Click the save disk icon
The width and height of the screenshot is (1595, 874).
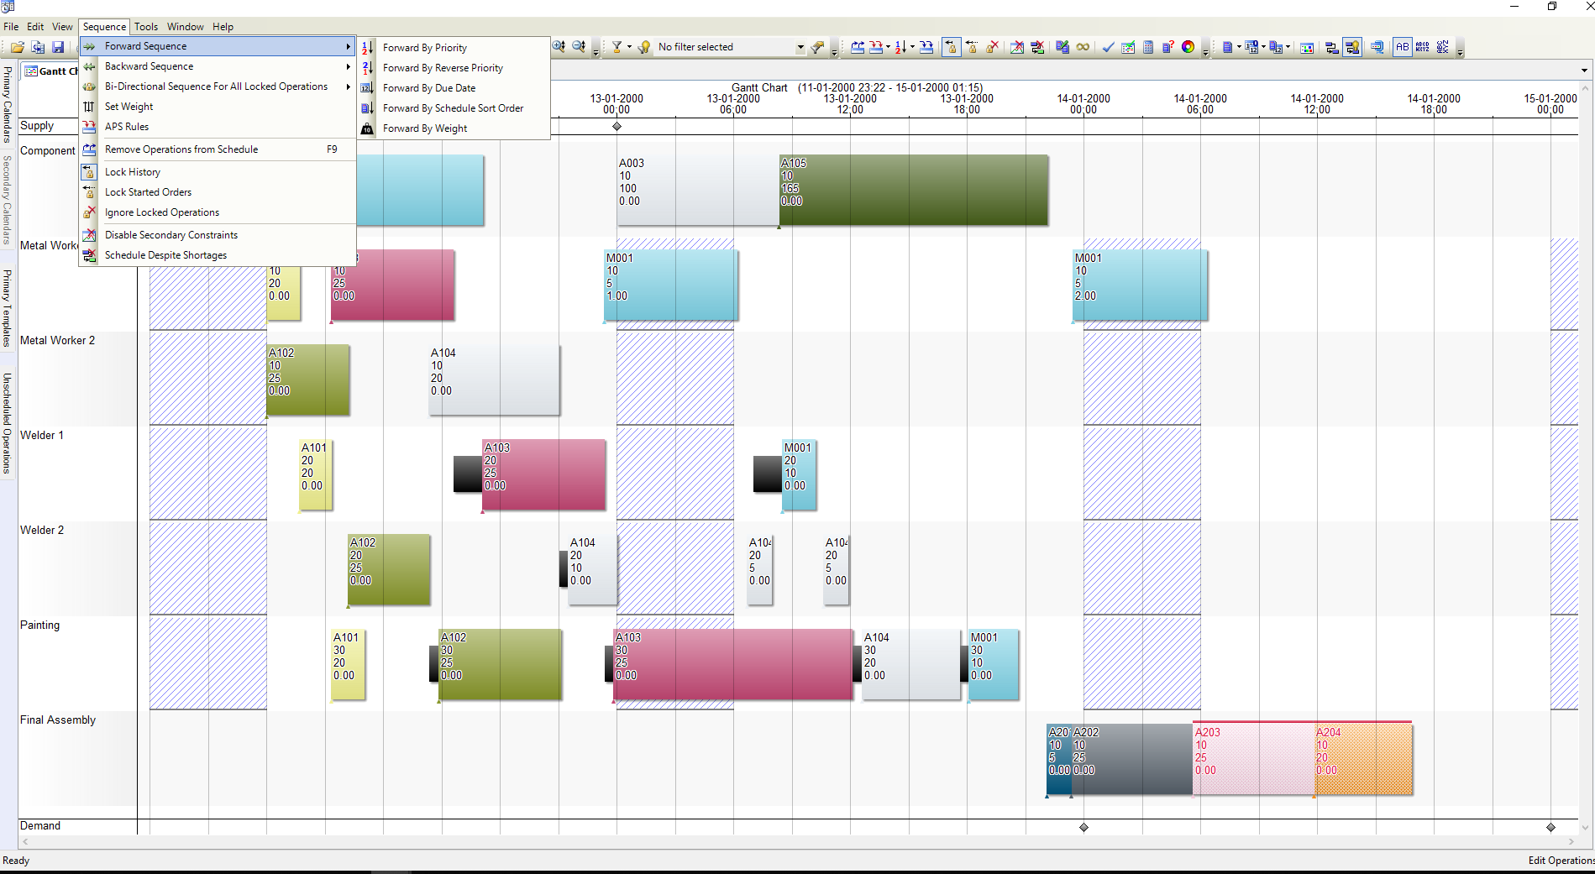(x=58, y=47)
